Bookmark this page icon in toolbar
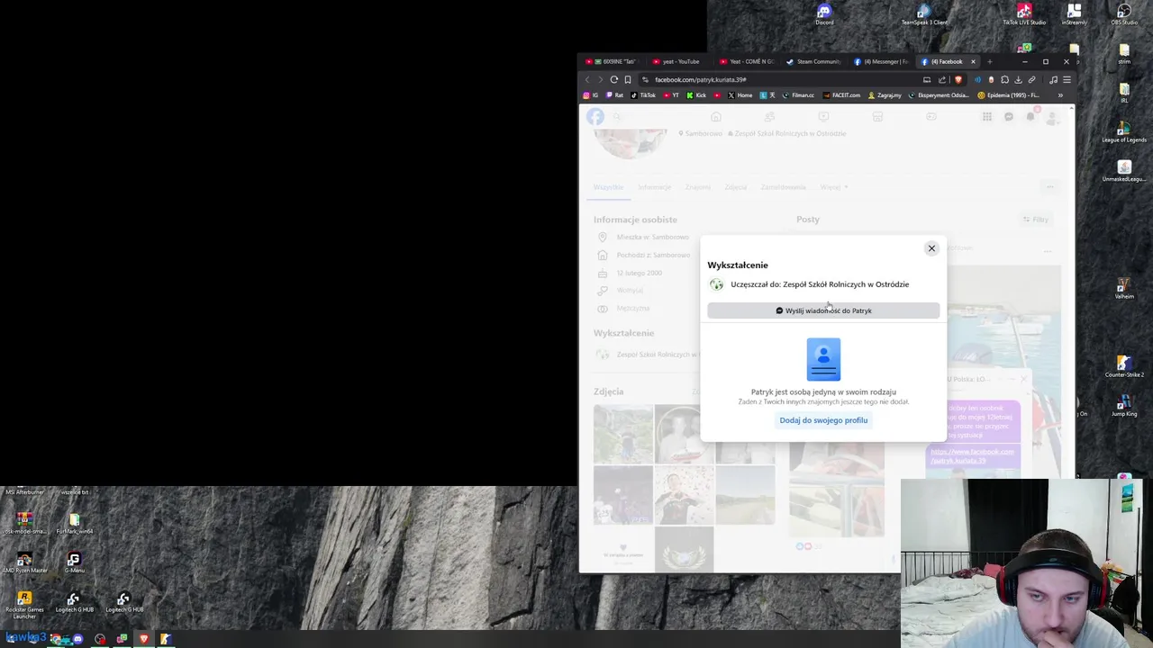 [x=628, y=79]
